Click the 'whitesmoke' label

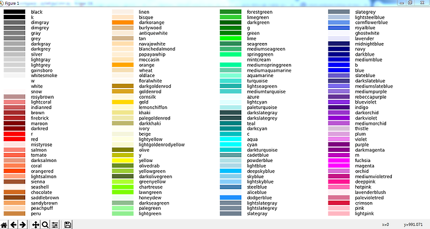coord(44,75)
